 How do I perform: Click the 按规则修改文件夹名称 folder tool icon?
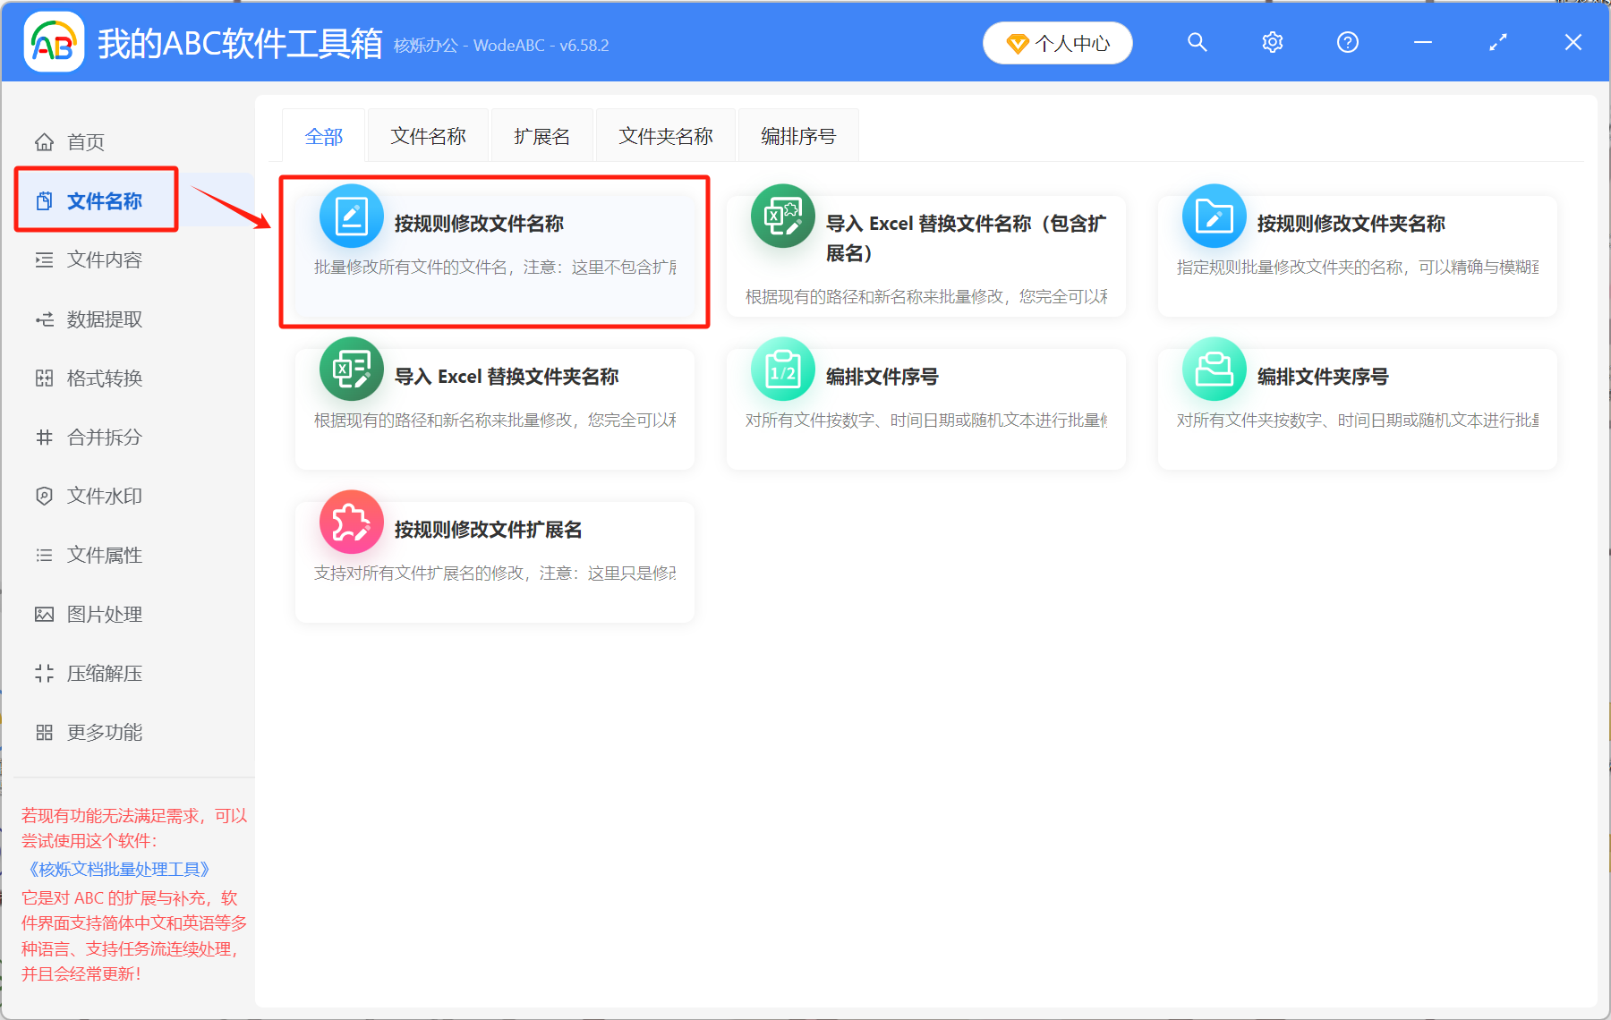point(1214,216)
